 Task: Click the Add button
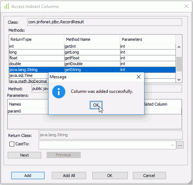28,176
